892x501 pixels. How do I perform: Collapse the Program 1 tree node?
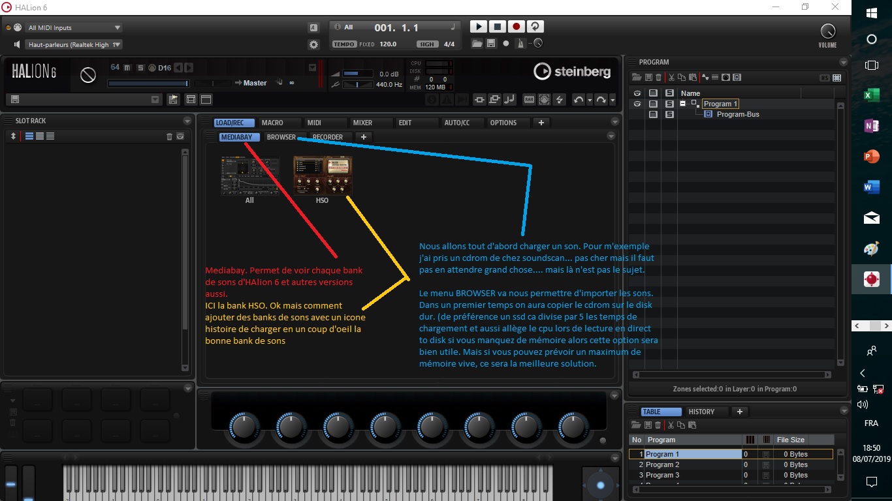(x=683, y=103)
